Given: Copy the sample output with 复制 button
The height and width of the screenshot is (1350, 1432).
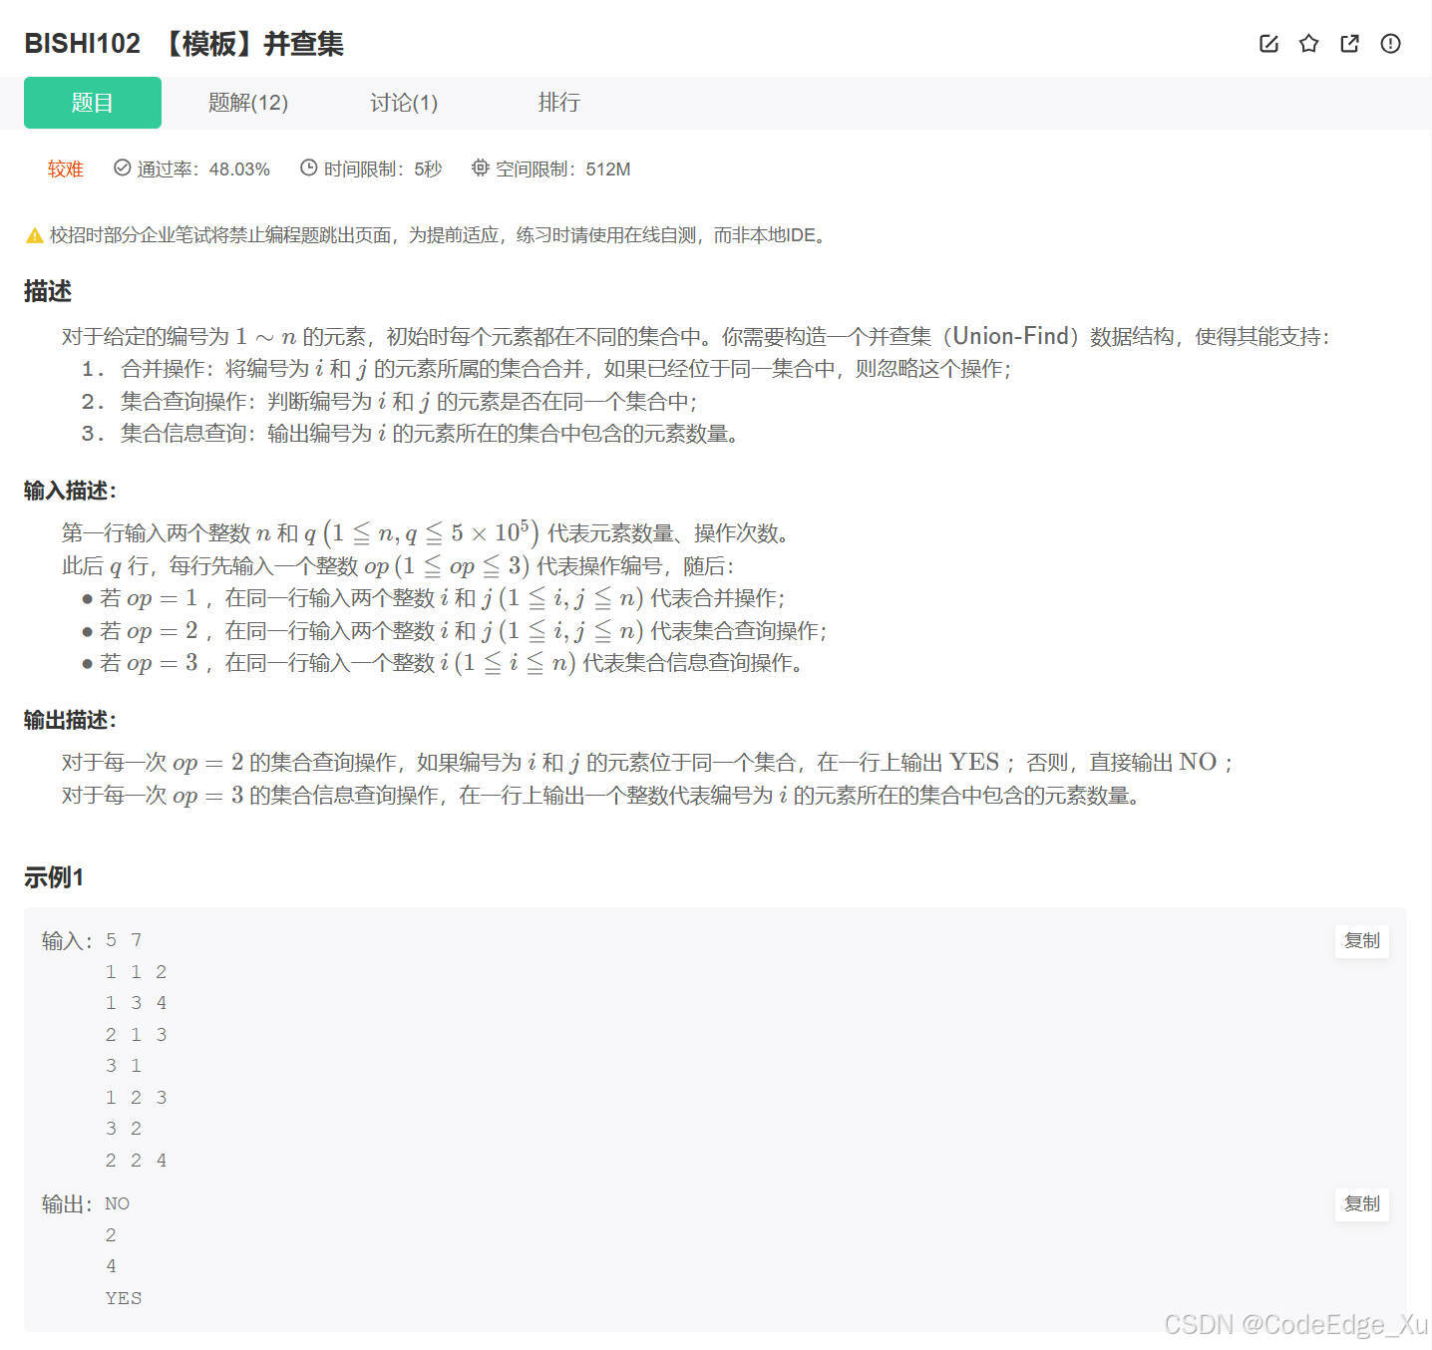Looking at the screenshot, I should tap(1361, 1203).
